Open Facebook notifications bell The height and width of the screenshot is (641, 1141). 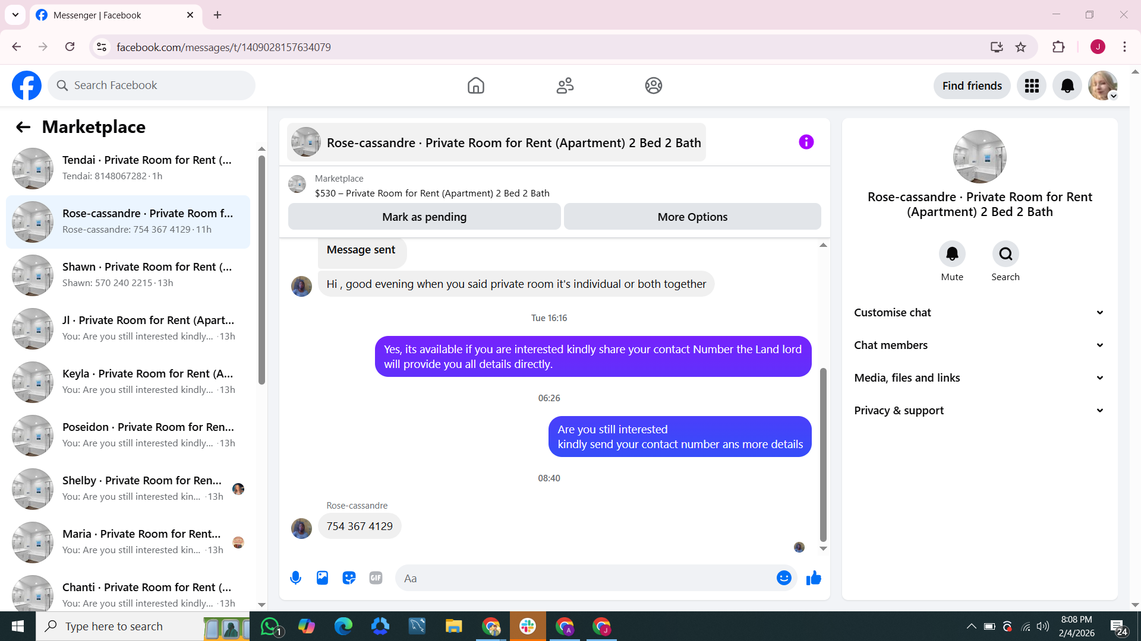pyautogui.click(x=1067, y=85)
